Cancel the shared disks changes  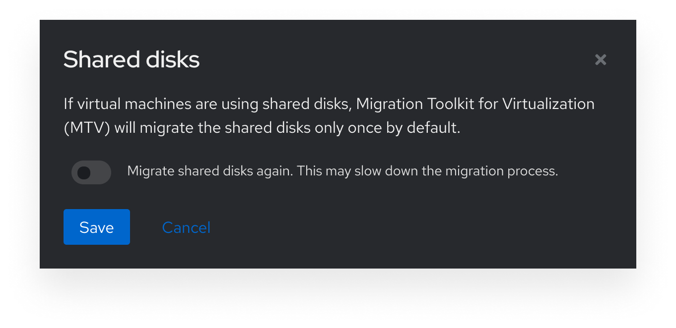[186, 227]
